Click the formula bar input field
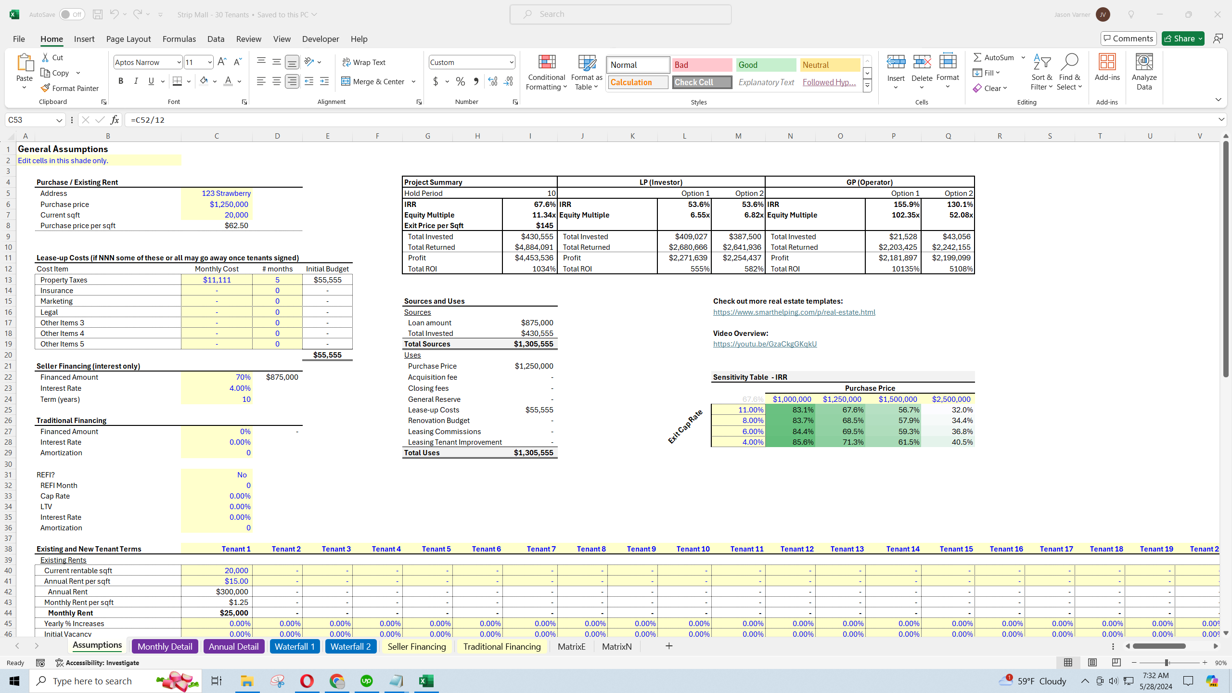Screen dimensions: 1232x693 (x=671, y=120)
